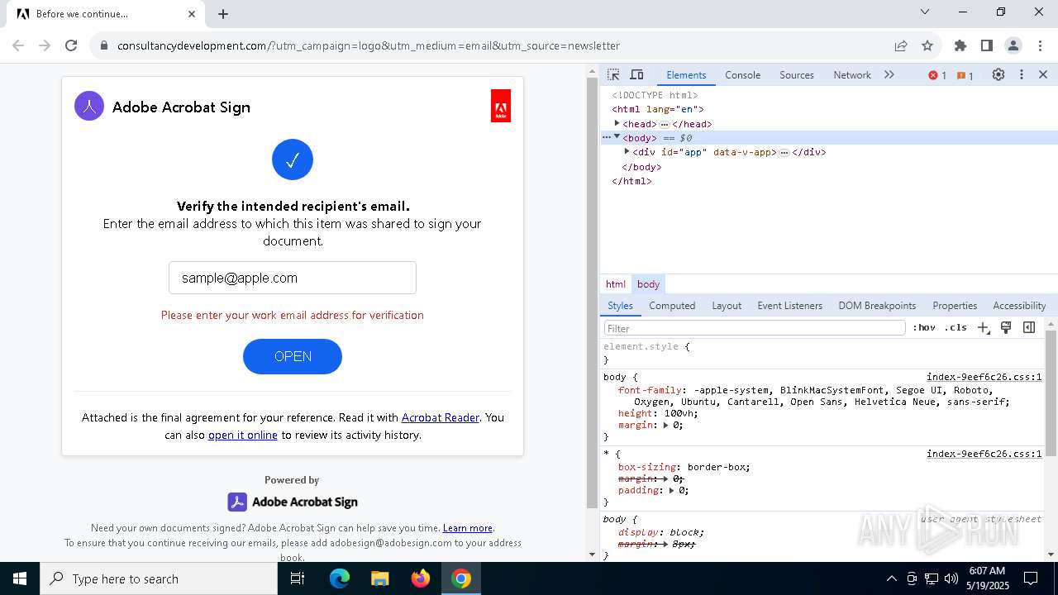Image resolution: width=1058 pixels, height=595 pixels.
Task: Click the inspect element picker icon
Action: pos(613,74)
